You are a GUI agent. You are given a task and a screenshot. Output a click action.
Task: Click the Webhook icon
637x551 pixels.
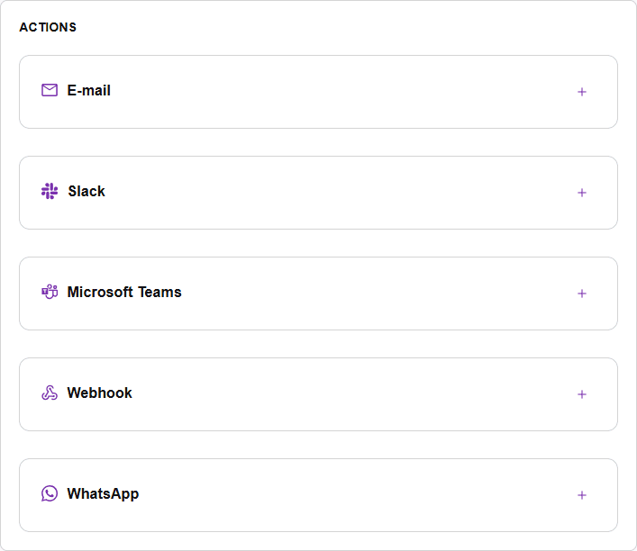[50, 393]
